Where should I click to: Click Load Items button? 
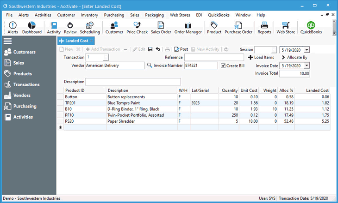point(261,57)
